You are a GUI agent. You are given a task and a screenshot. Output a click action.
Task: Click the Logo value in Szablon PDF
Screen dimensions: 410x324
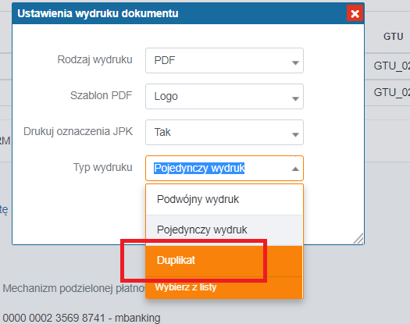pos(166,96)
